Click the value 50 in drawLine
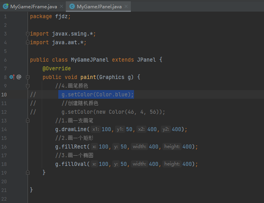The image size is (264, 203). (129, 129)
